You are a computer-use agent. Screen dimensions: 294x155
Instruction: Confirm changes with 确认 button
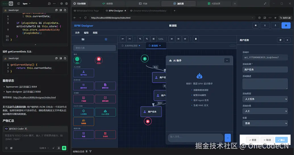click(282, 140)
